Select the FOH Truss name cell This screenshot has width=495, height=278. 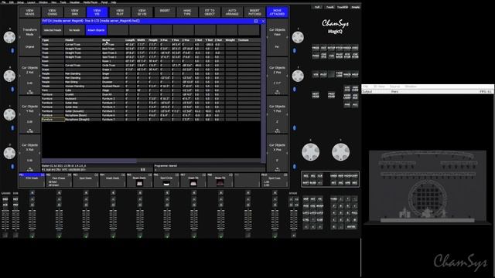point(113,45)
